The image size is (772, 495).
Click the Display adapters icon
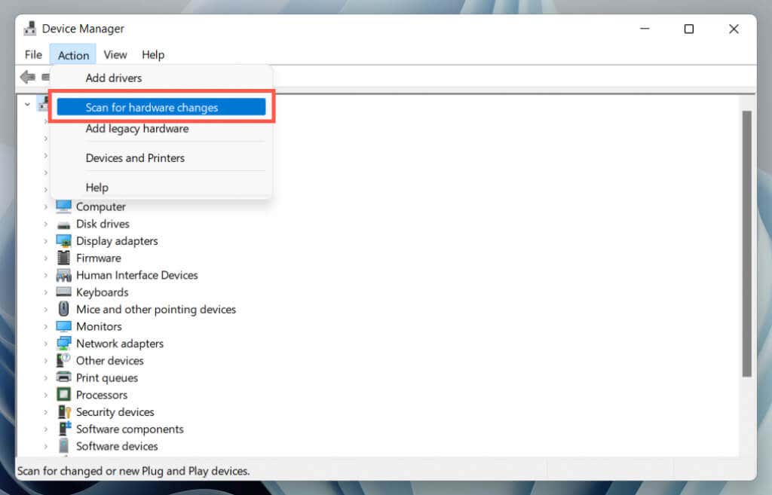63,240
